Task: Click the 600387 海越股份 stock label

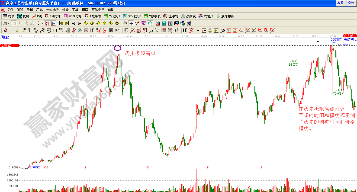Action: point(343,40)
